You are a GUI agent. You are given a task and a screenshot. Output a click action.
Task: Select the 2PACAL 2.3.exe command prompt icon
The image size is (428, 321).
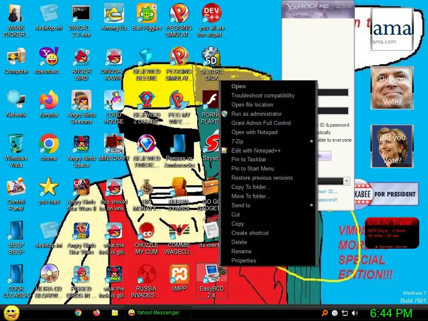click(x=81, y=20)
